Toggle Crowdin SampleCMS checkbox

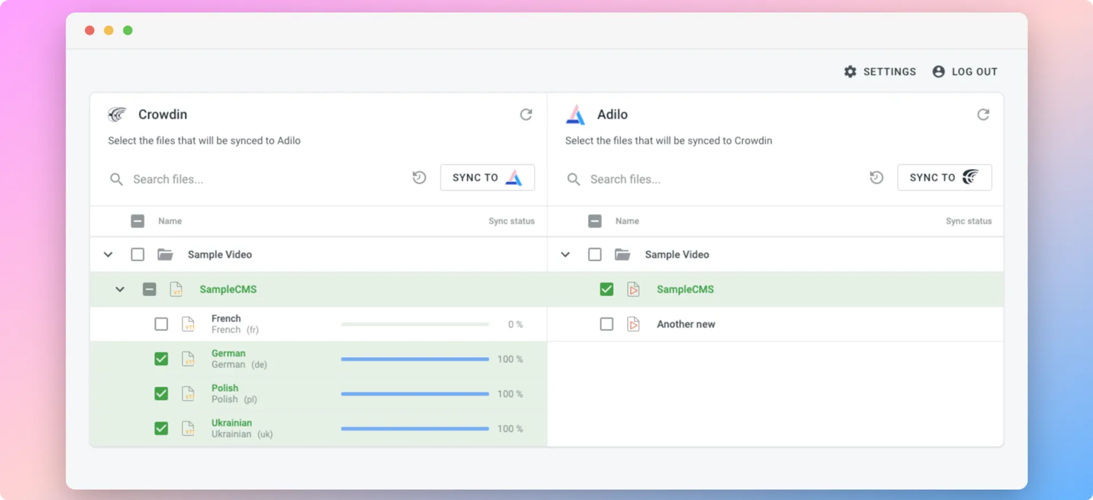pyautogui.click(x=150, y=289)
